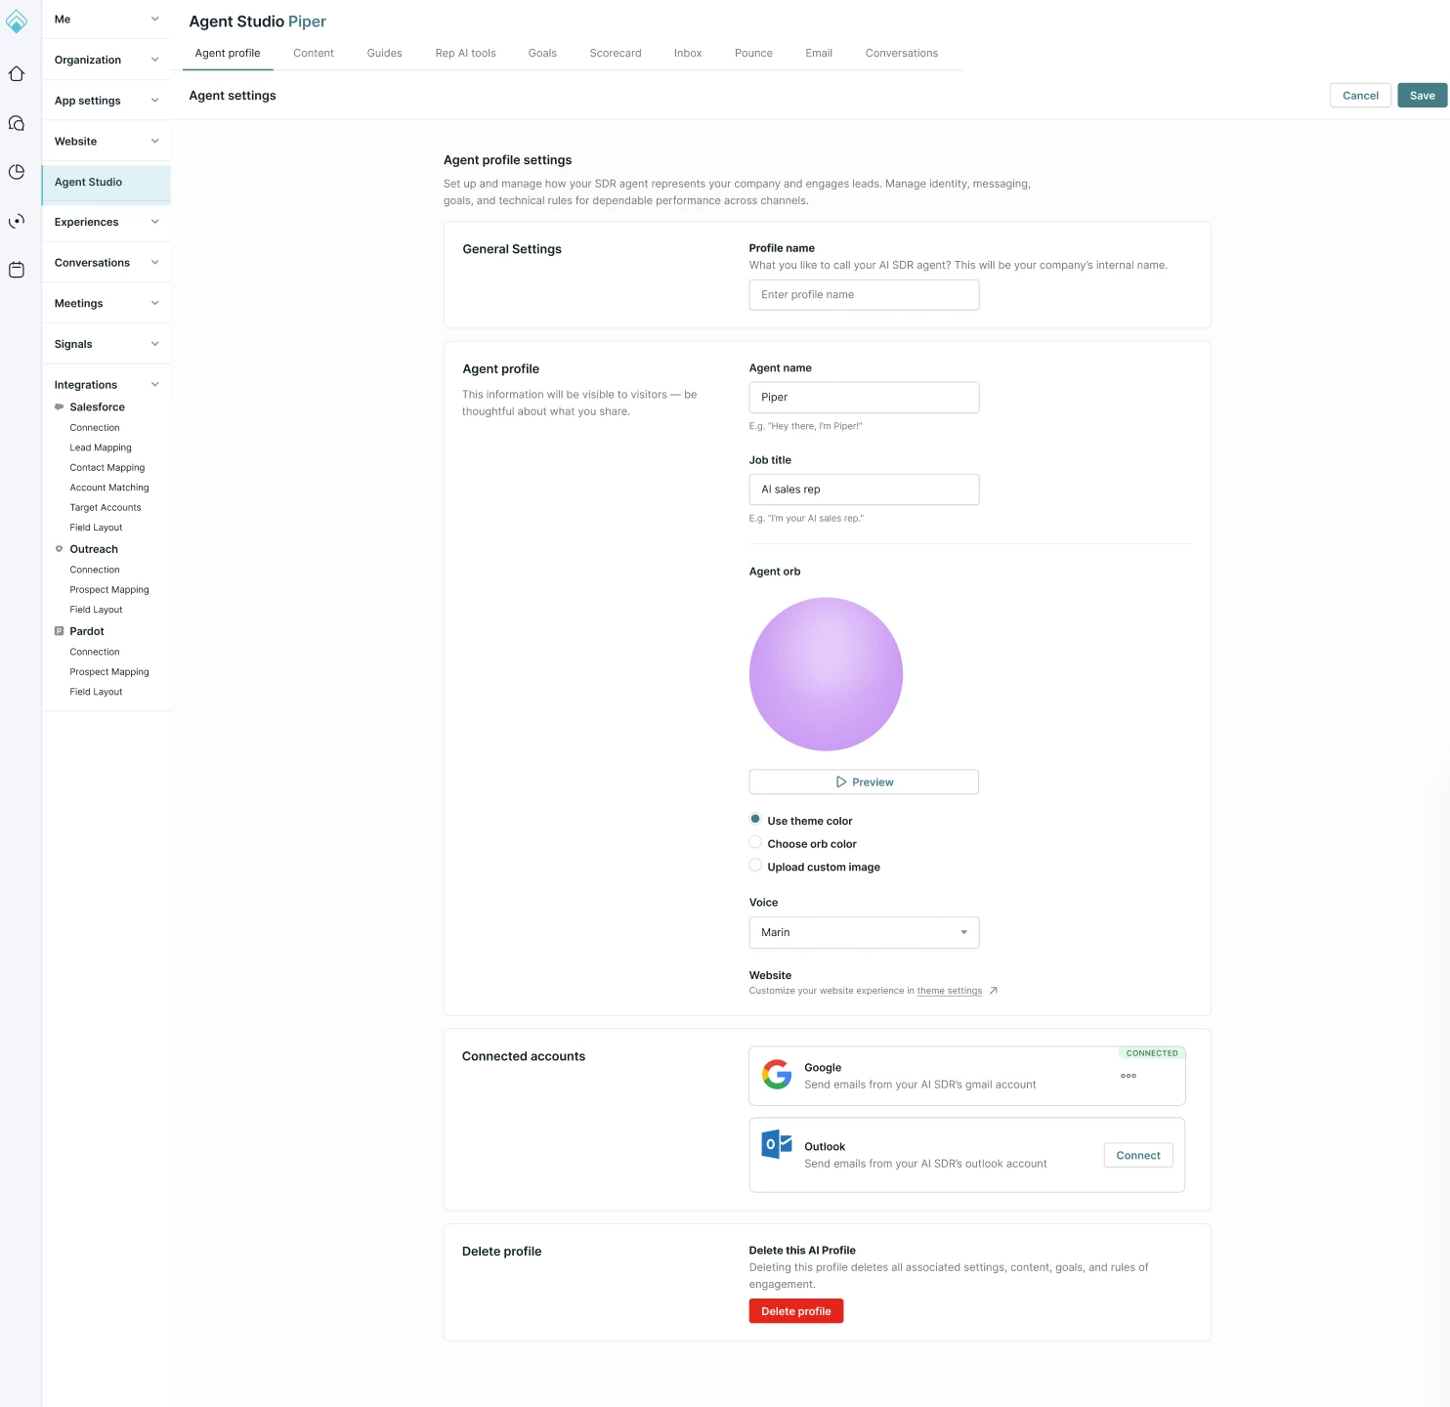Image resolution: width=1450 pixels, height=1407 pixels.
Task: Expand the Experiences section
Action: pyautogui.click(x=107, y=222)
